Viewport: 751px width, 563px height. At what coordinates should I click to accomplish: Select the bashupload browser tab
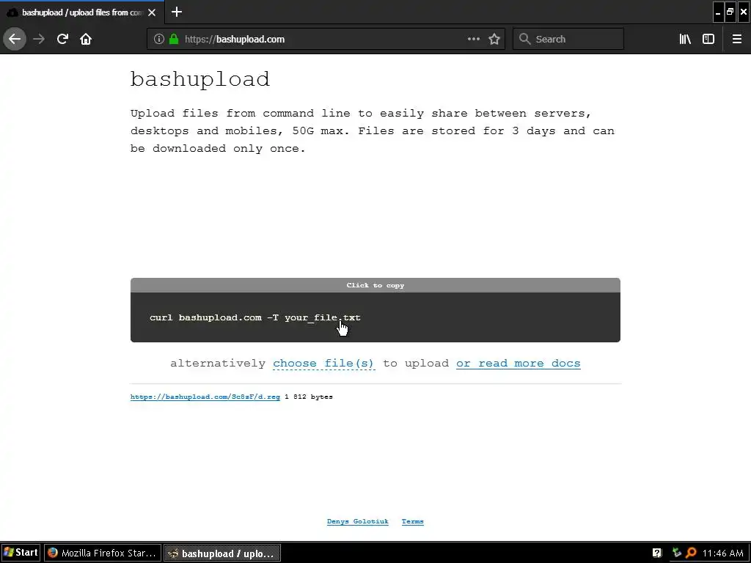[x=82, y=12]
